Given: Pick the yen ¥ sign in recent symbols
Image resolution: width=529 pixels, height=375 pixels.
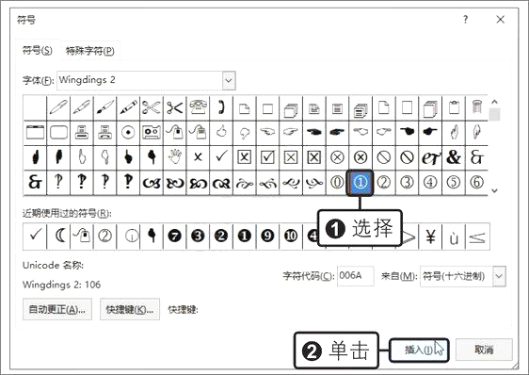Looking at the screenshot, I should coord(430,236).
